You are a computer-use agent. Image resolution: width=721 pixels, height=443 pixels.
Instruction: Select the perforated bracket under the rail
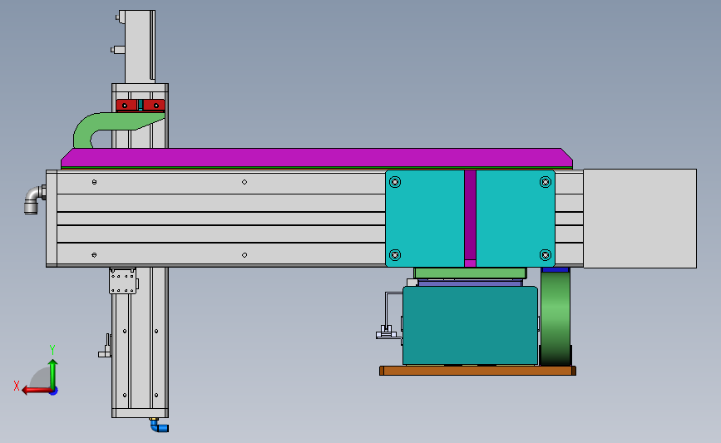(x=123, y=281)
